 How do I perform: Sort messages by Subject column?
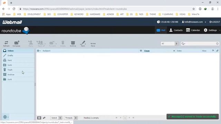click(47, 51)
